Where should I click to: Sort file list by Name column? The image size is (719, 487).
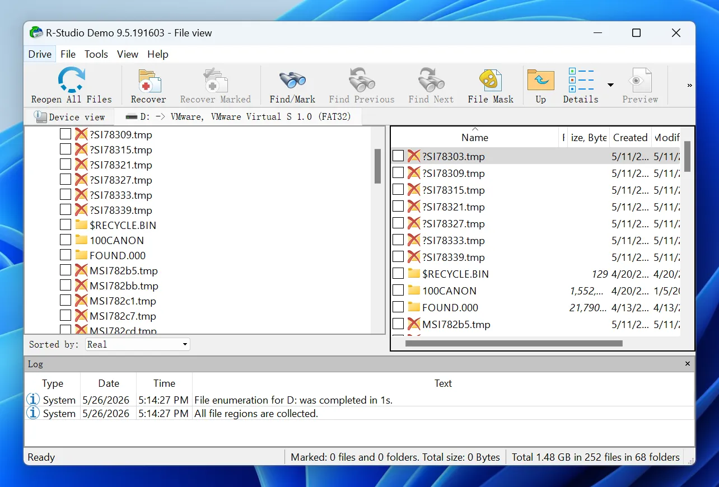point(475,137)
